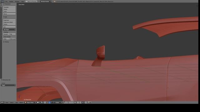Click the Back to Previous button
200x112 pixels.
pyautogui.click(x=31, y=1)
